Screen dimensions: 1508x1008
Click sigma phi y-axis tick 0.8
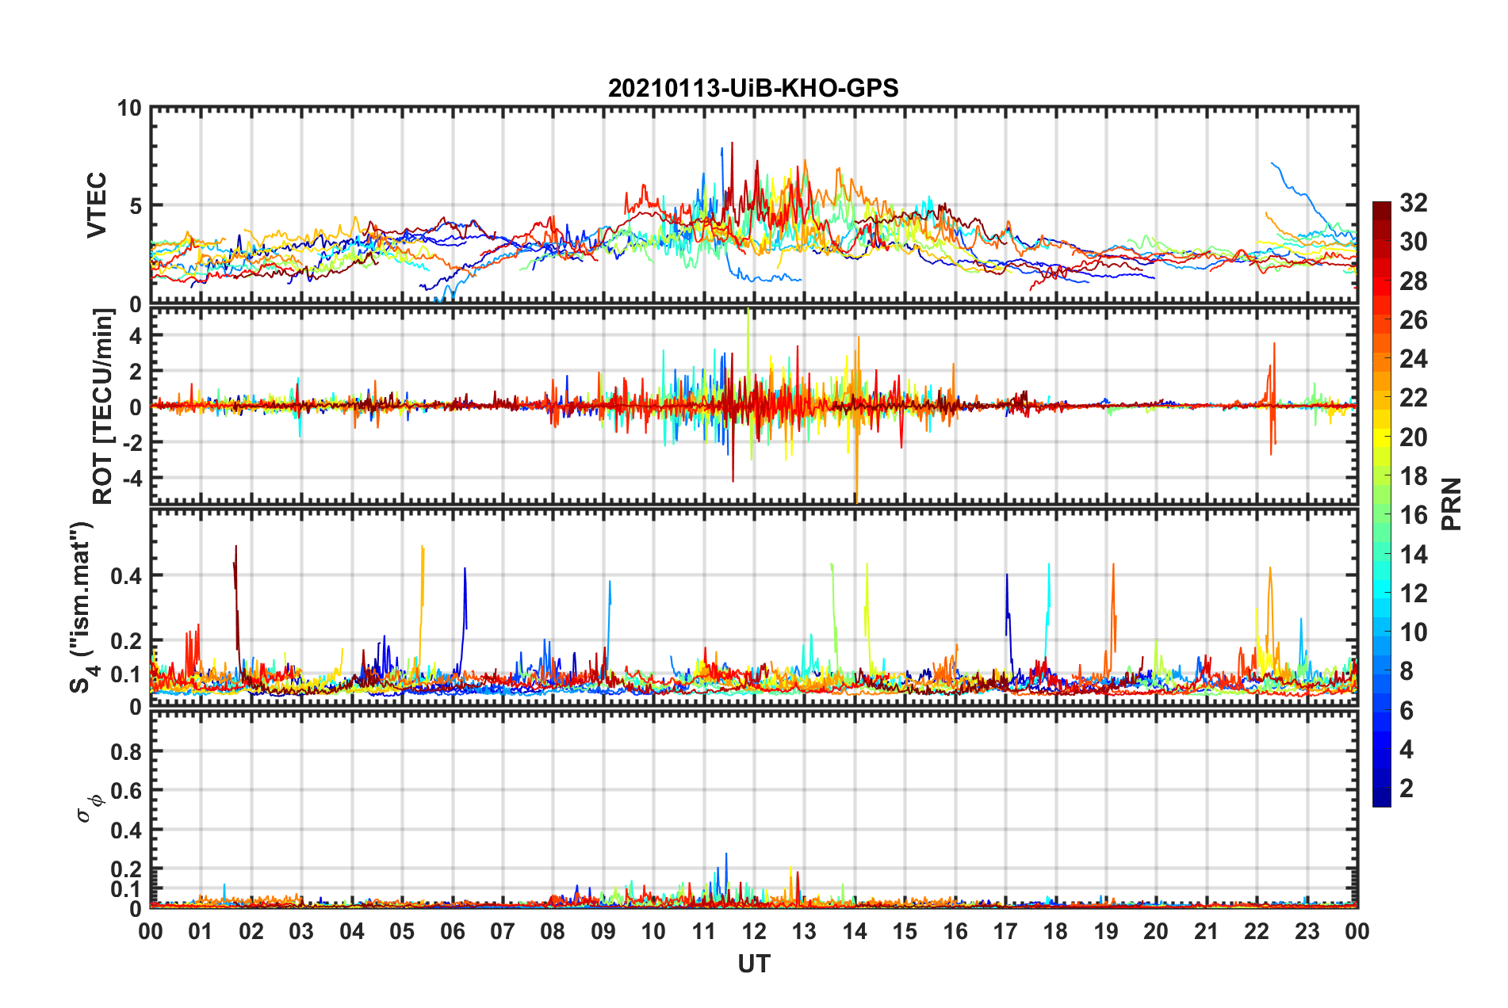pos(127,751)
